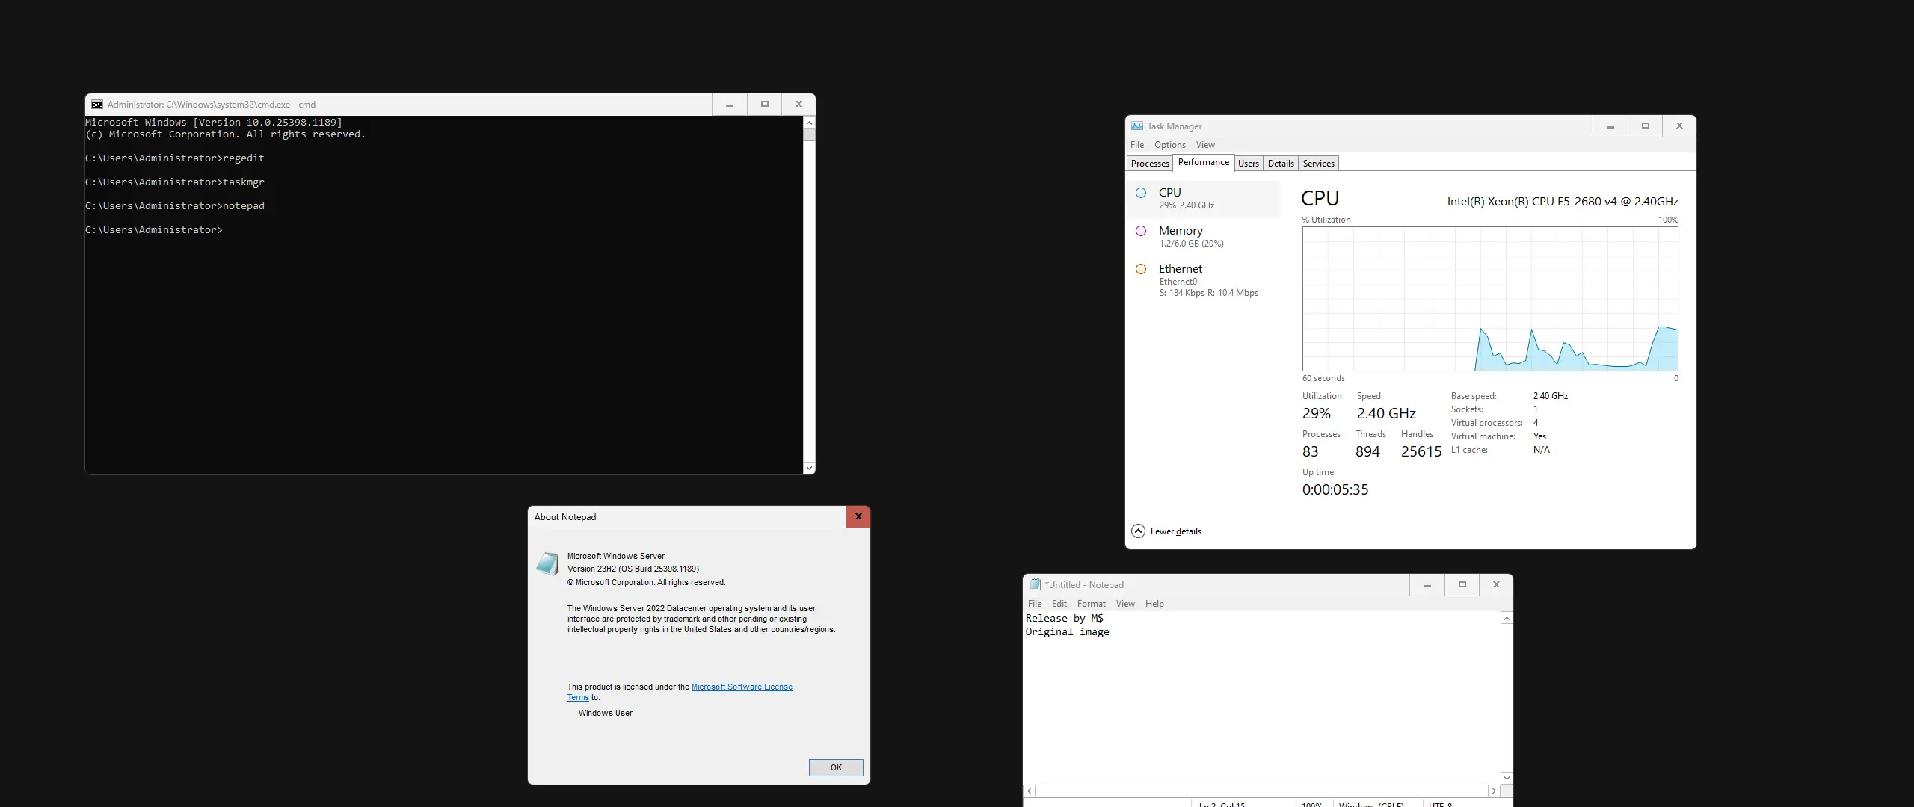Click the notepad icon in About dialog
Image resolution: width=1914 pixels, height=807 pixels.
[547, 563]
